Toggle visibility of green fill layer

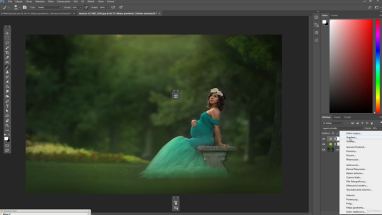point(324,144)
